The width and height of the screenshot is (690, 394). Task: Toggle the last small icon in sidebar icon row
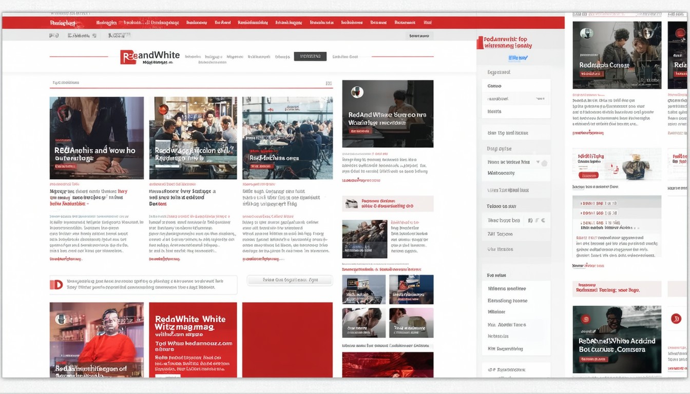pos(543,221)
